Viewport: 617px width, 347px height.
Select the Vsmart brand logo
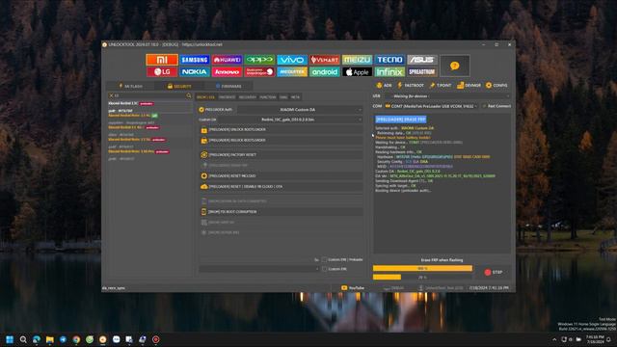[325, 60]
